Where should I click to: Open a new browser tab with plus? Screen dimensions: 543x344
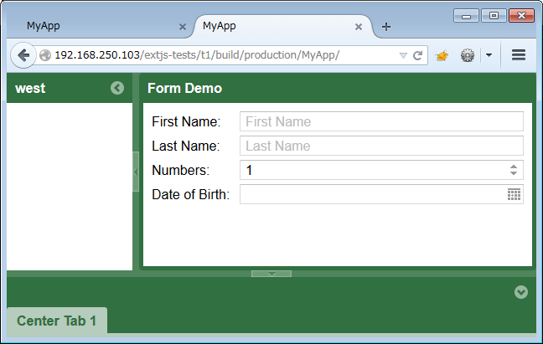click(x=386, y=27)
